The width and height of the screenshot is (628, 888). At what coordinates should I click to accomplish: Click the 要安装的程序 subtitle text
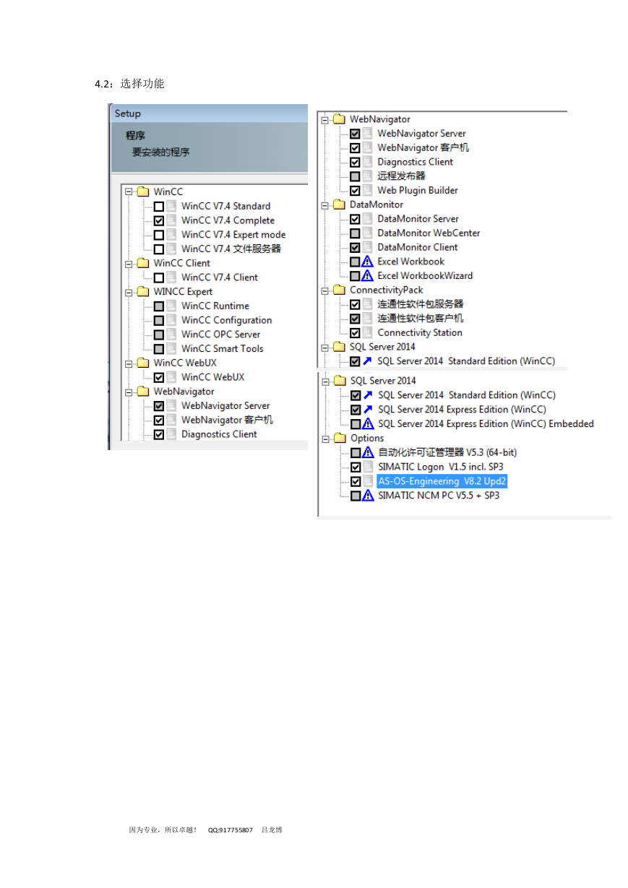click(161, 152)
